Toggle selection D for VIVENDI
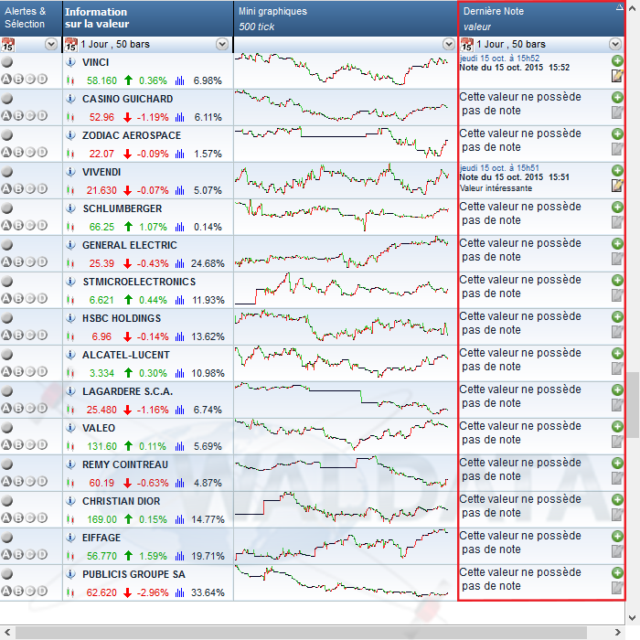 pyautogui.click(x=42, y=189)
